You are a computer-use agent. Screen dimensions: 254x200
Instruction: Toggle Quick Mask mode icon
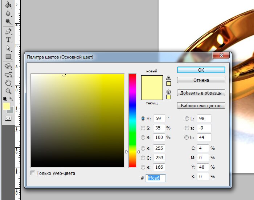point(8,118)
